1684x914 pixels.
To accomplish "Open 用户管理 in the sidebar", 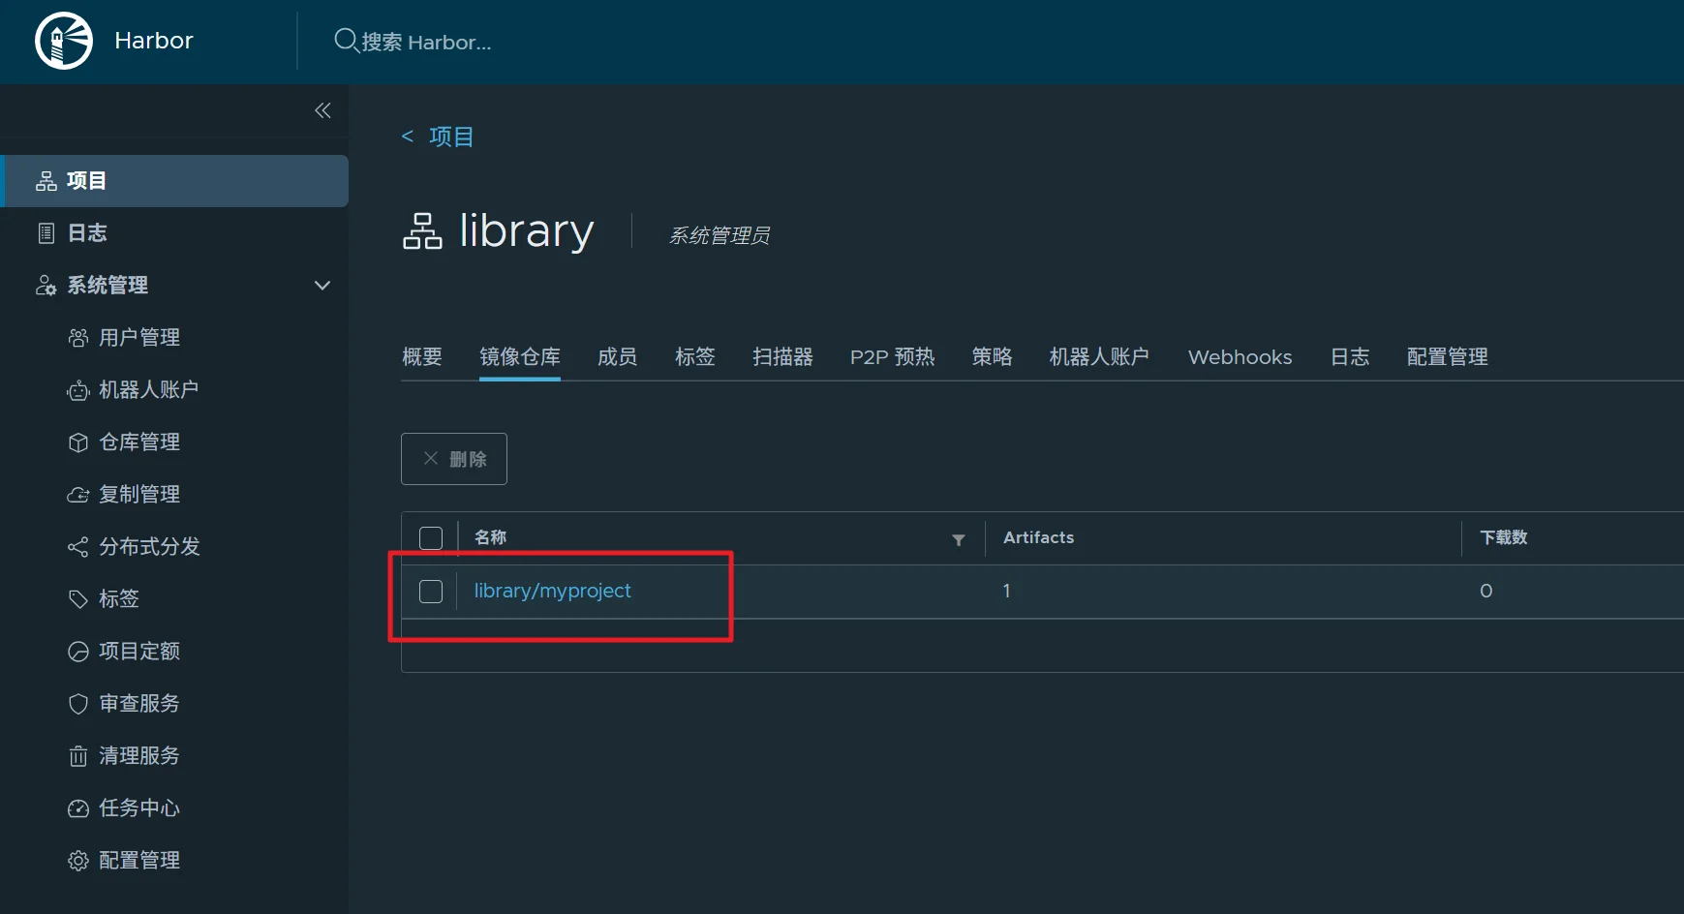I will pyautogui.click(x=139, y=338).
